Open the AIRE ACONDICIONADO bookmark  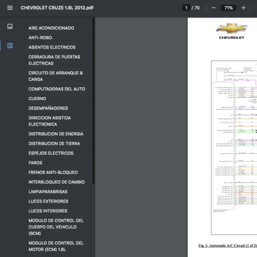click(51, 28)
